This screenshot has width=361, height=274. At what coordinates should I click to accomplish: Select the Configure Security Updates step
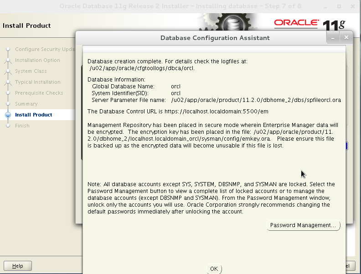point(45,49)
